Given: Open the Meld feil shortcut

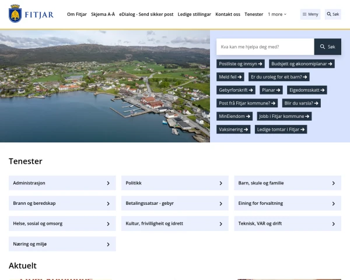Looking at the screenshot, I should pyautogui.click(x=230, y=76).
